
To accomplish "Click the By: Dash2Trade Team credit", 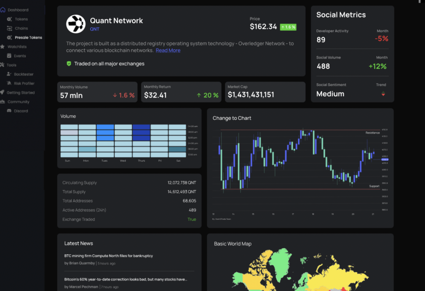I will pos(222,219).
